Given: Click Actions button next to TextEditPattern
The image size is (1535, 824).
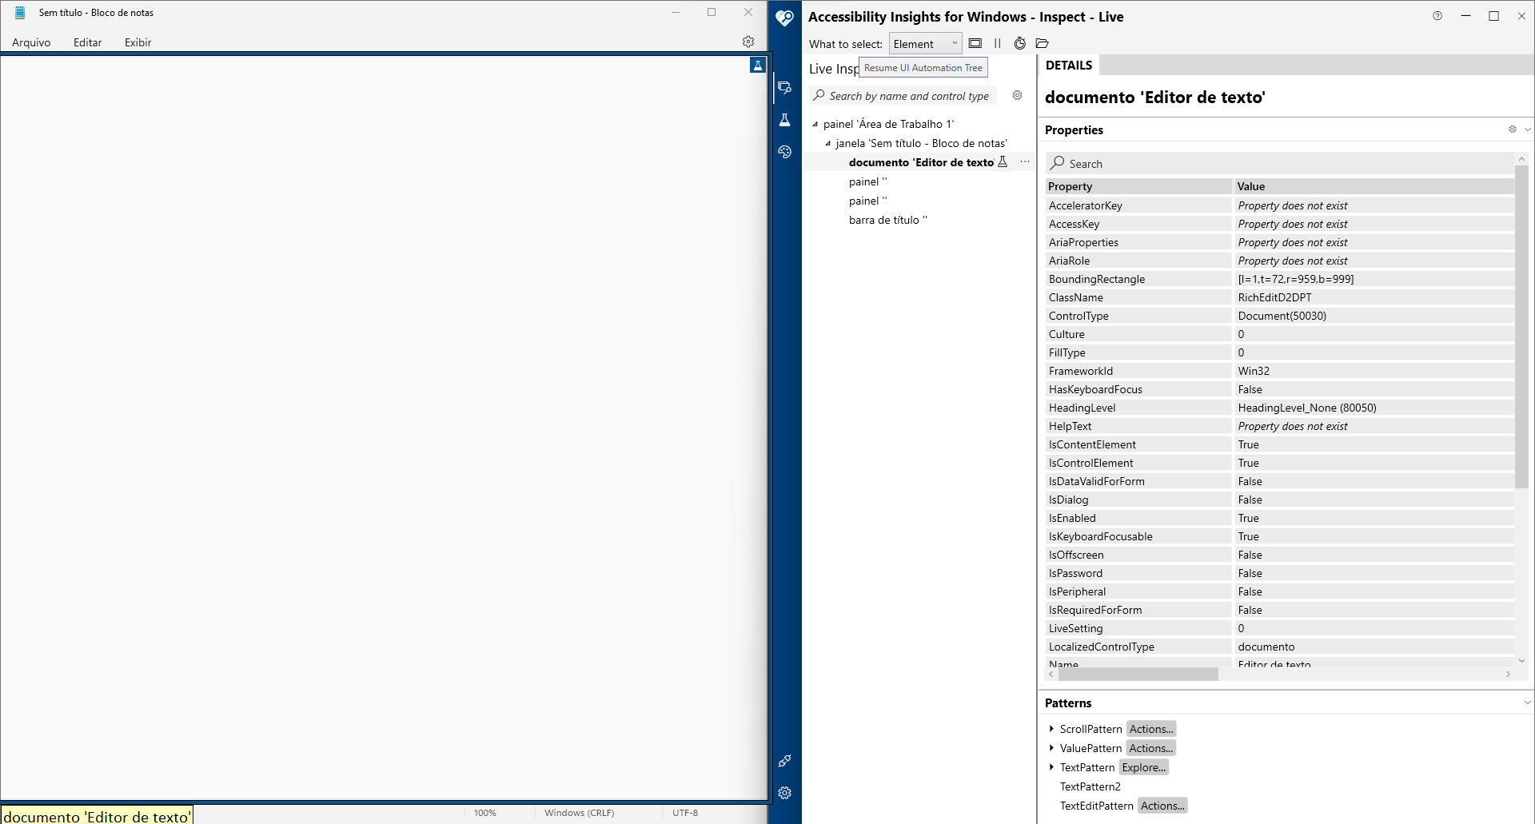Looking at the screenshot, I should click(x=1162, y=806).
